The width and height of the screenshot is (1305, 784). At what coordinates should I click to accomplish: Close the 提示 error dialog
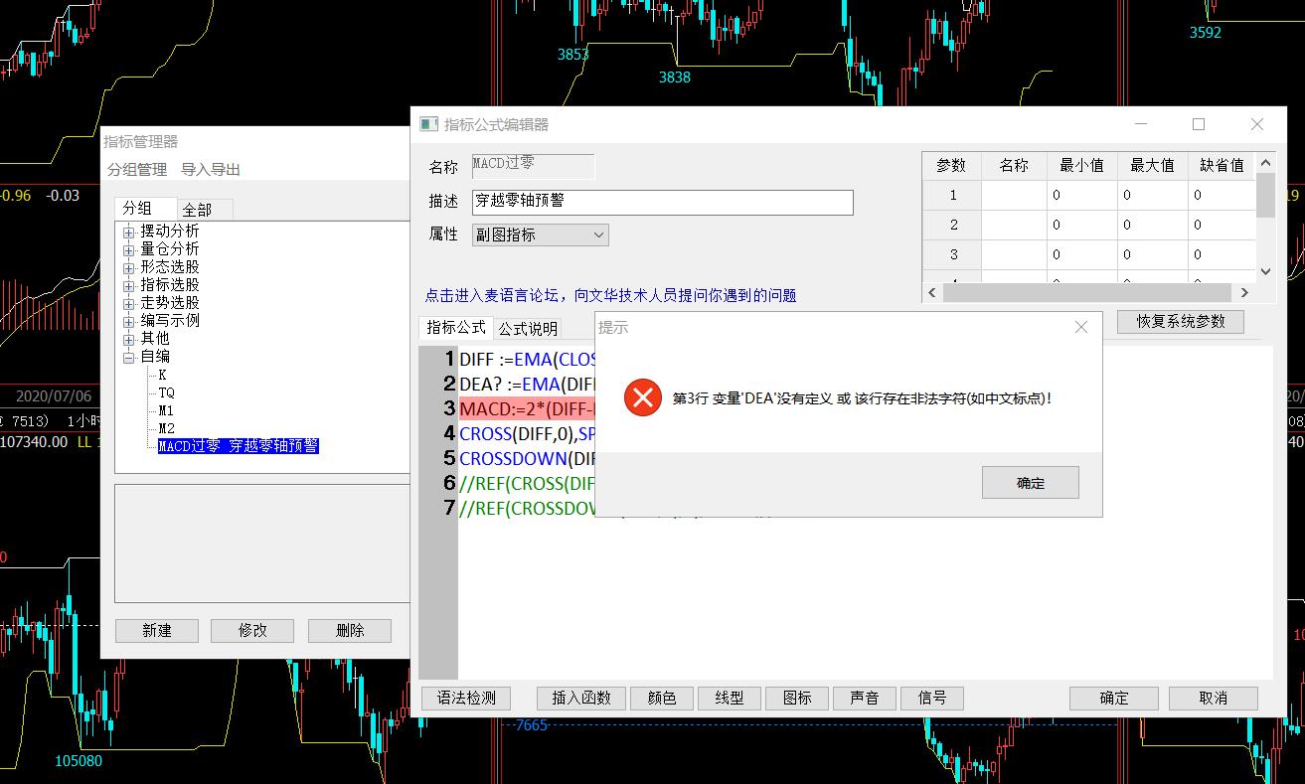pos(1081,327)
